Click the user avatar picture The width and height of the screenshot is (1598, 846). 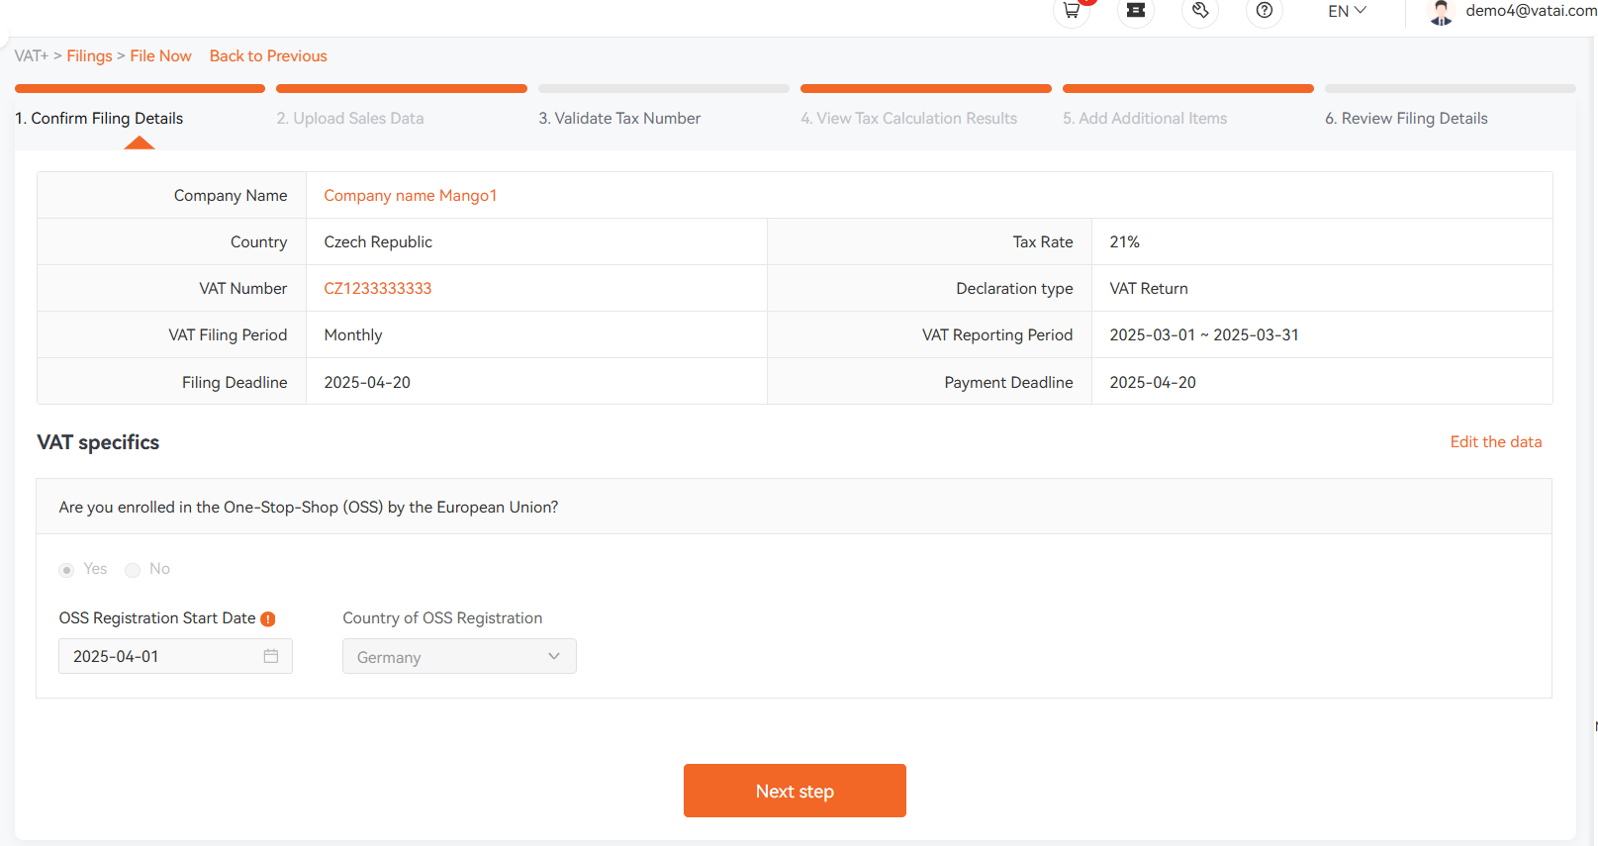point(1442,12)
